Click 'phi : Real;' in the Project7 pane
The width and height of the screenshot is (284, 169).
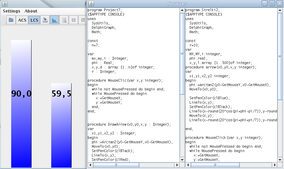click(x=103, y=63)
